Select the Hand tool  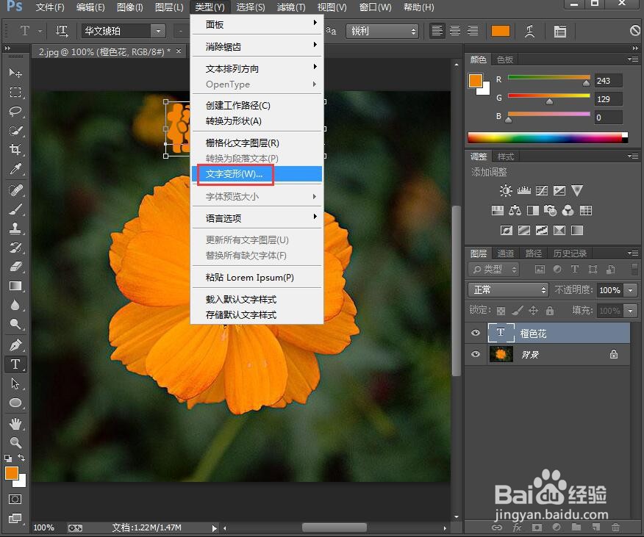[x=15, y=423]
